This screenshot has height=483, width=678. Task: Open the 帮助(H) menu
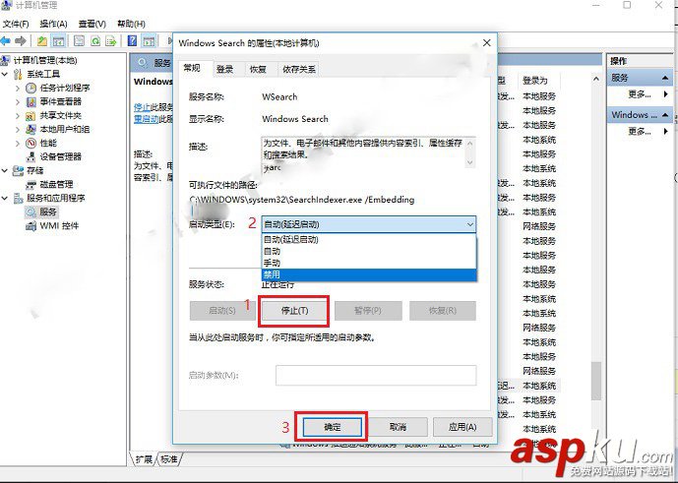(131, 24)
